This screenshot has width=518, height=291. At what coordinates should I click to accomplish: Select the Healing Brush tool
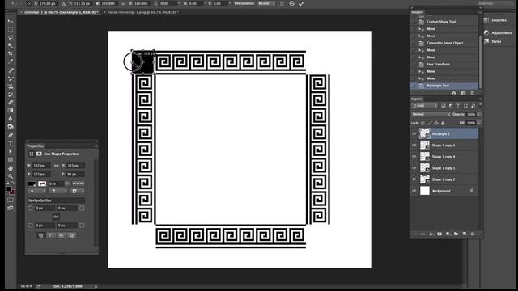(11, 70)
